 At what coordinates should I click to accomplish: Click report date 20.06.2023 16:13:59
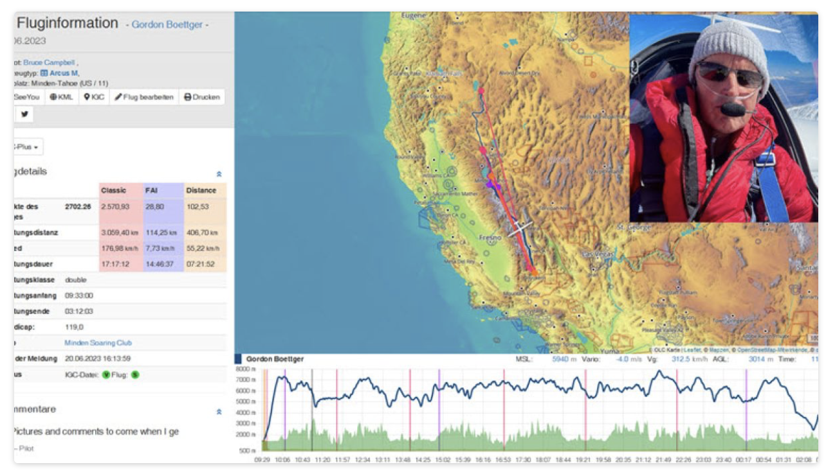click(x=98, y=358)
